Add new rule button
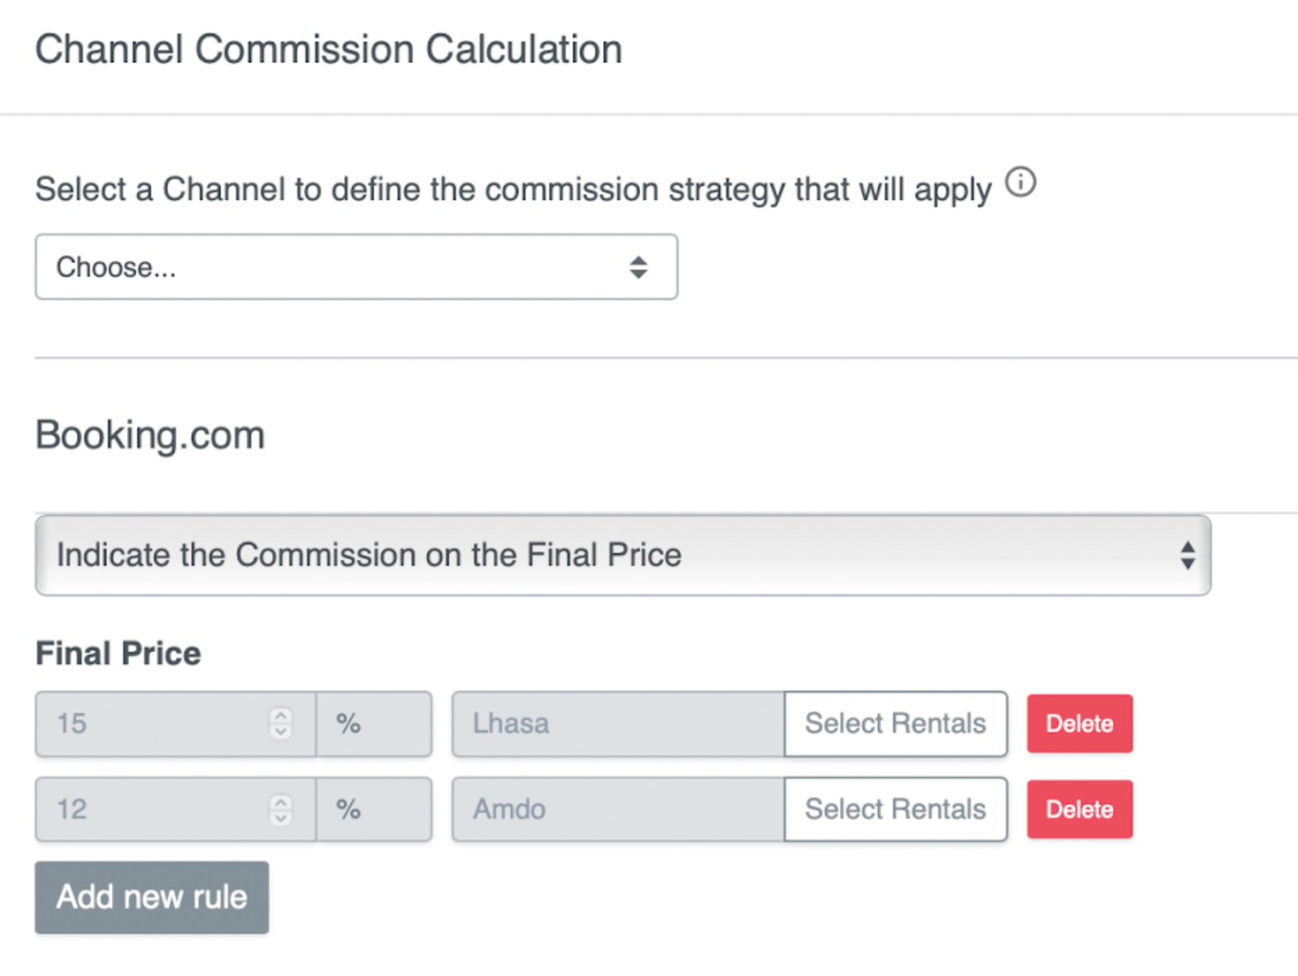 pos(152,897)
